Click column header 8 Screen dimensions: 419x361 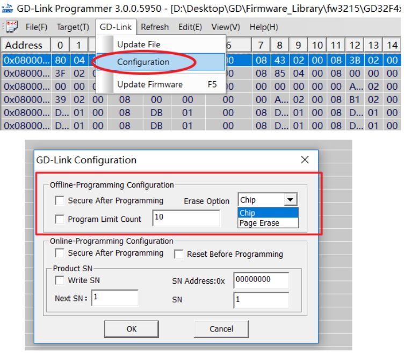pos(279,45)
